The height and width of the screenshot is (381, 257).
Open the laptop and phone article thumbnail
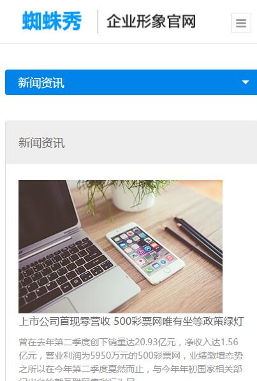(x=121, y=246)
